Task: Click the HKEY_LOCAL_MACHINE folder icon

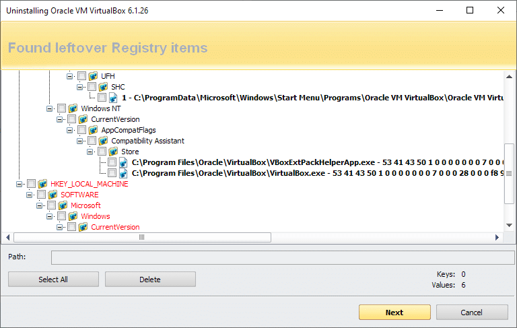Action: tap(42, 184)
